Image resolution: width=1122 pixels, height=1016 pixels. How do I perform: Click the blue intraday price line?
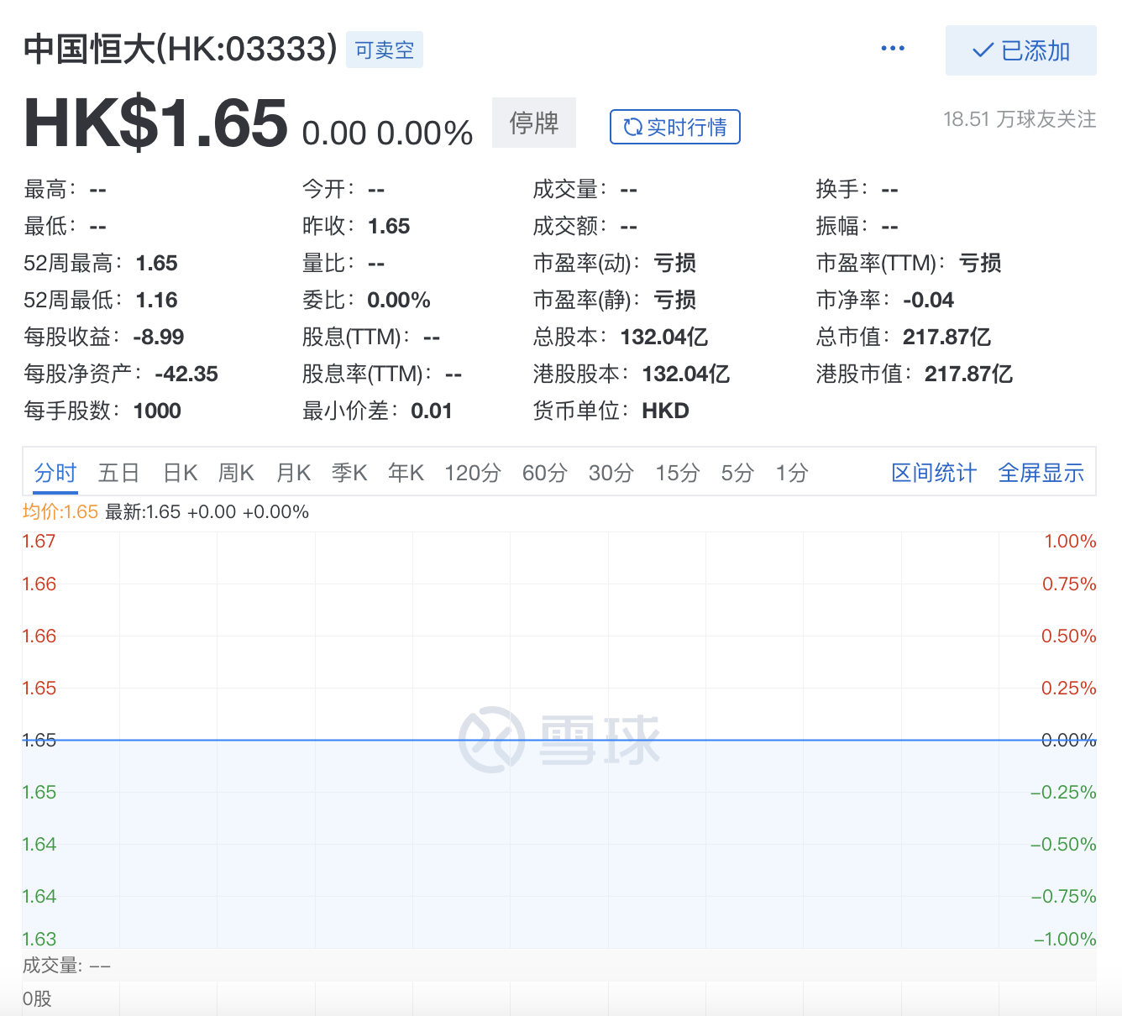(x=559, y=740)
